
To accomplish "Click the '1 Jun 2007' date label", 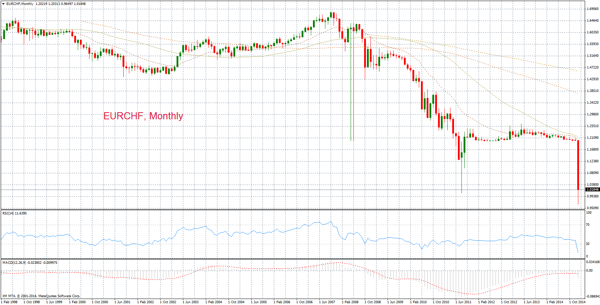I will point(327,302).
